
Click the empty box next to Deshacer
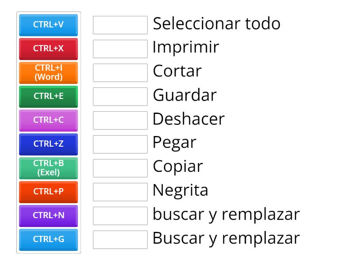point(120,121)
